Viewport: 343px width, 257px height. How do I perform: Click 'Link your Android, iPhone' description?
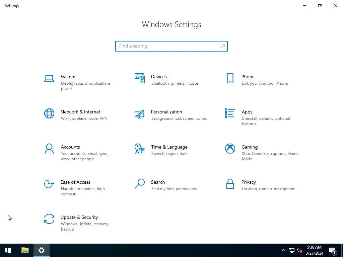(265, 83)
